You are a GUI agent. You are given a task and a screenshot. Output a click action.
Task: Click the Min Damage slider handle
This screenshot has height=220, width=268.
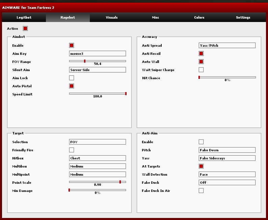[x=69, y=190]
